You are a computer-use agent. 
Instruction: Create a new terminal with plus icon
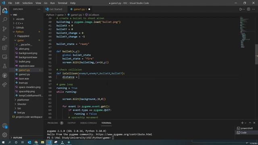pyautogui.click(x=242, y=123)
